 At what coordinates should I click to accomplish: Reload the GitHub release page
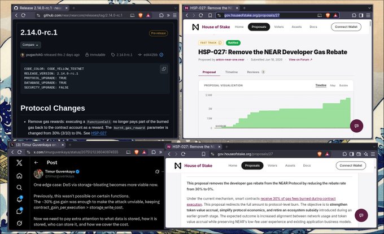(x=23, y=15)
